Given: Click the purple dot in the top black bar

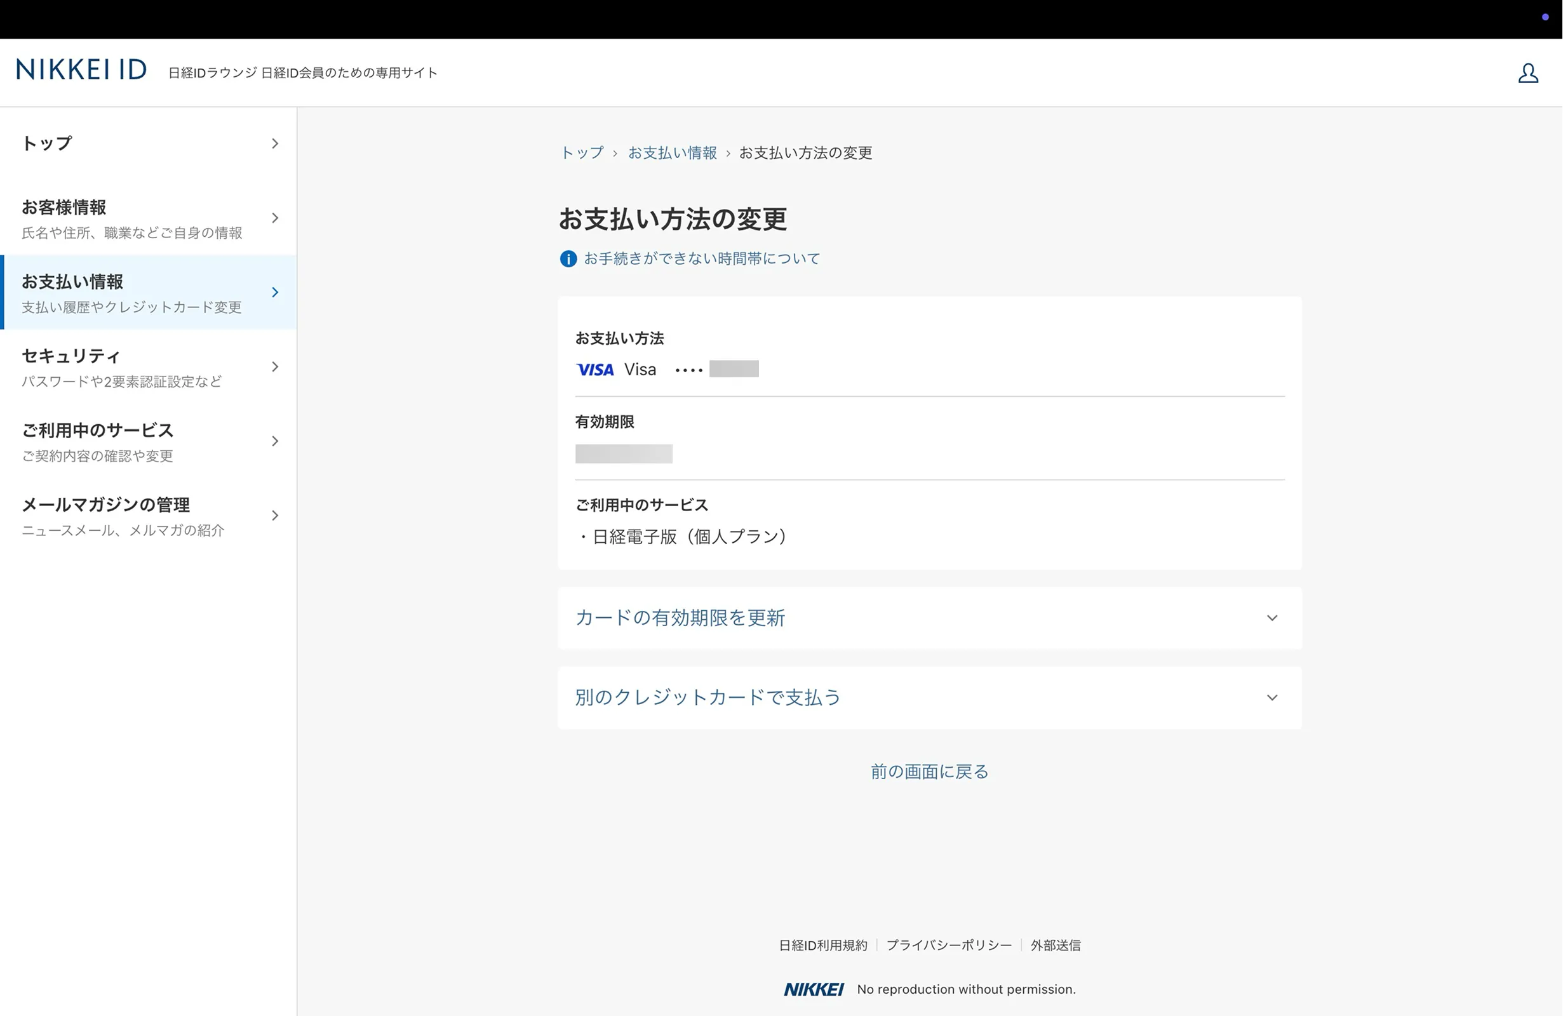Looking at the screenshot, I should click(x=1545, y=17).
